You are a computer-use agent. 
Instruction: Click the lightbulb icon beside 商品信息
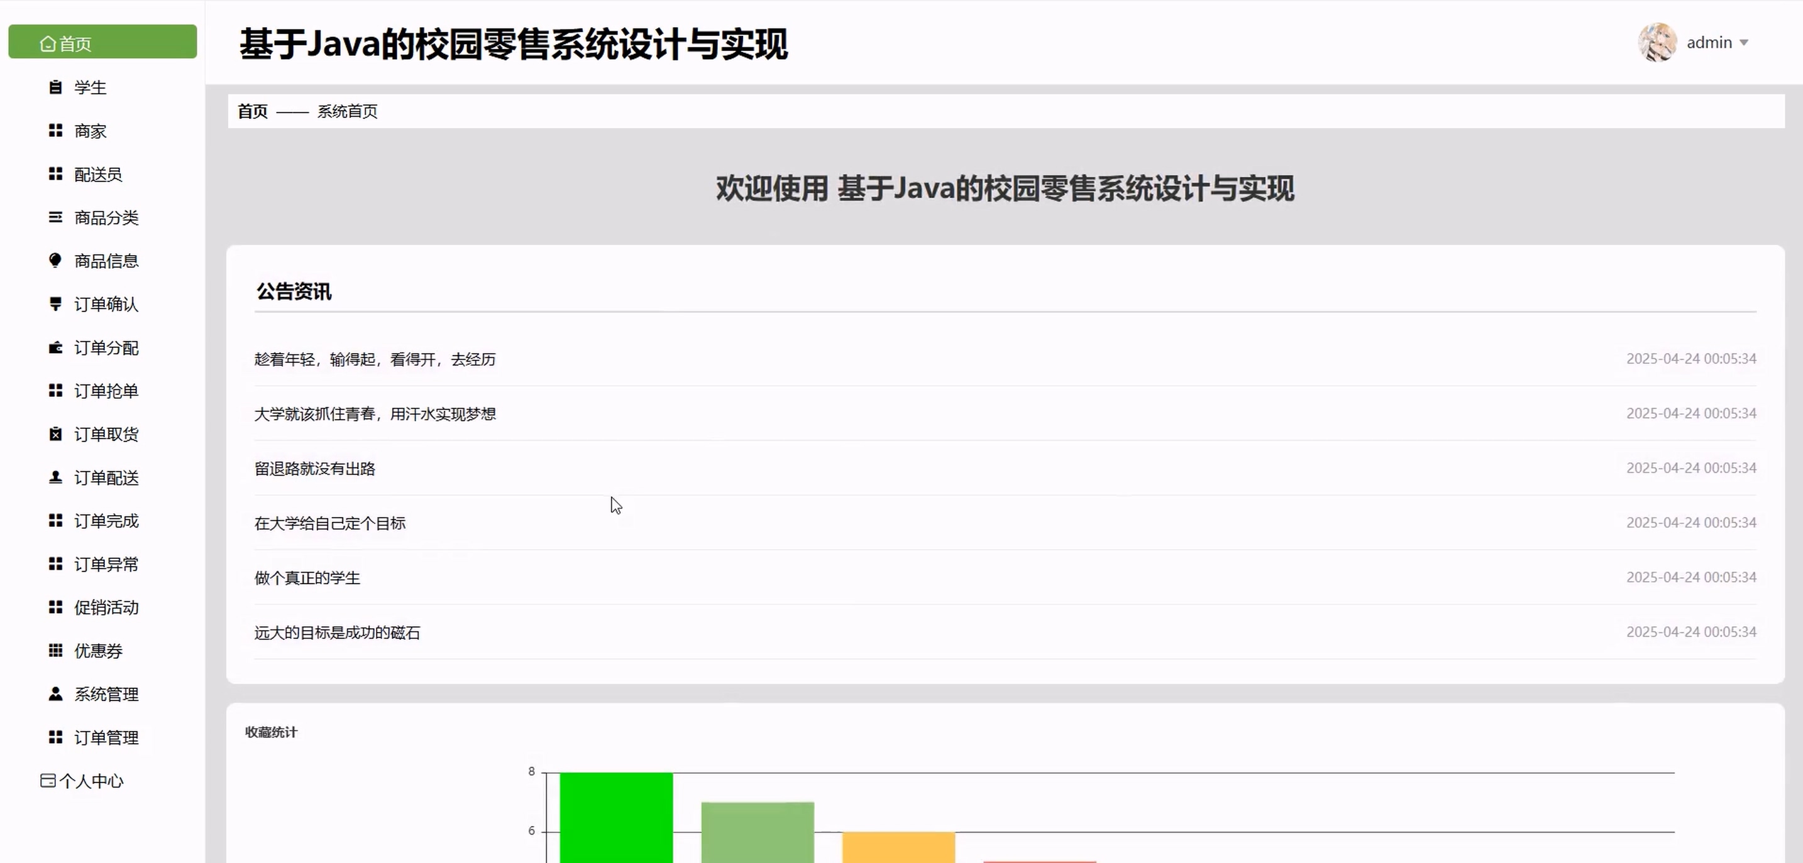click(x=55, y=260)
